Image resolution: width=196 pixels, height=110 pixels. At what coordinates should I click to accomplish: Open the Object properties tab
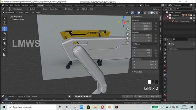[x=165, y=71]
